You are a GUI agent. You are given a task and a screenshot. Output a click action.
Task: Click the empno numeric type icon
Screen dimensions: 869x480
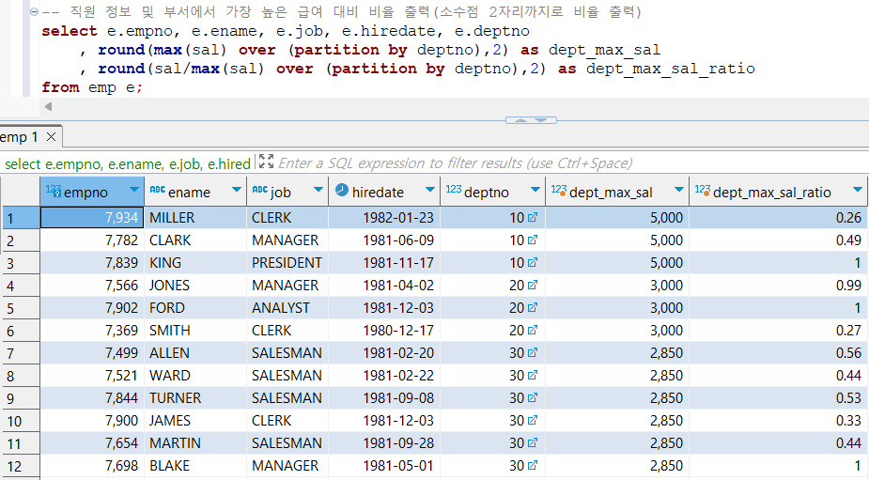point(54,190)
